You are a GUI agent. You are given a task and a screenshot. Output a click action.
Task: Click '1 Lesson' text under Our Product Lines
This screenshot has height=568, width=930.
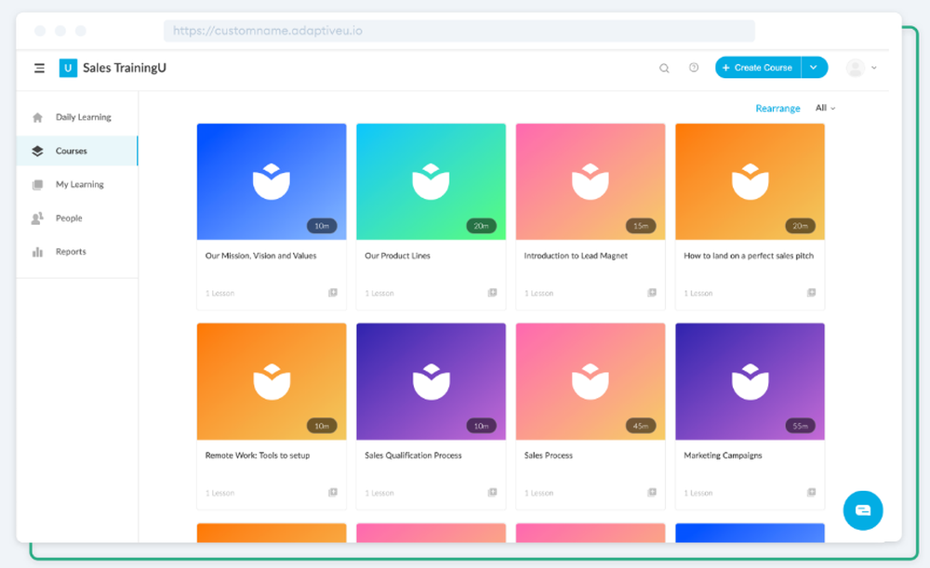coord(379,294)
